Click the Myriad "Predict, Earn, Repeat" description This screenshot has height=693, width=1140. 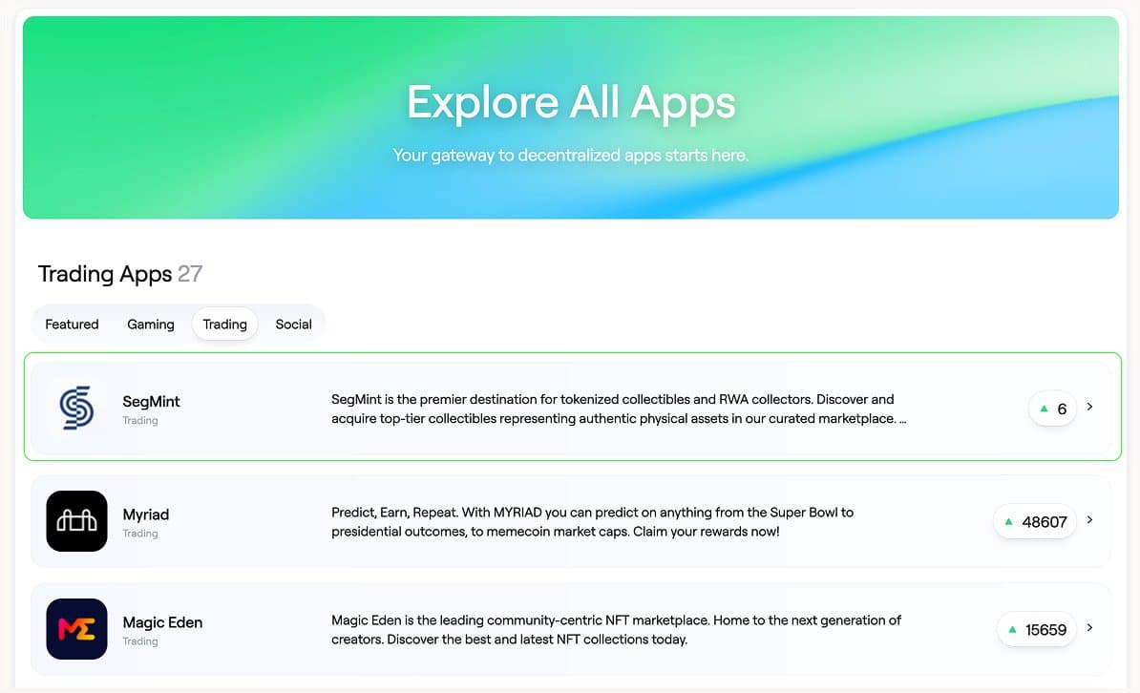point(592,522)
